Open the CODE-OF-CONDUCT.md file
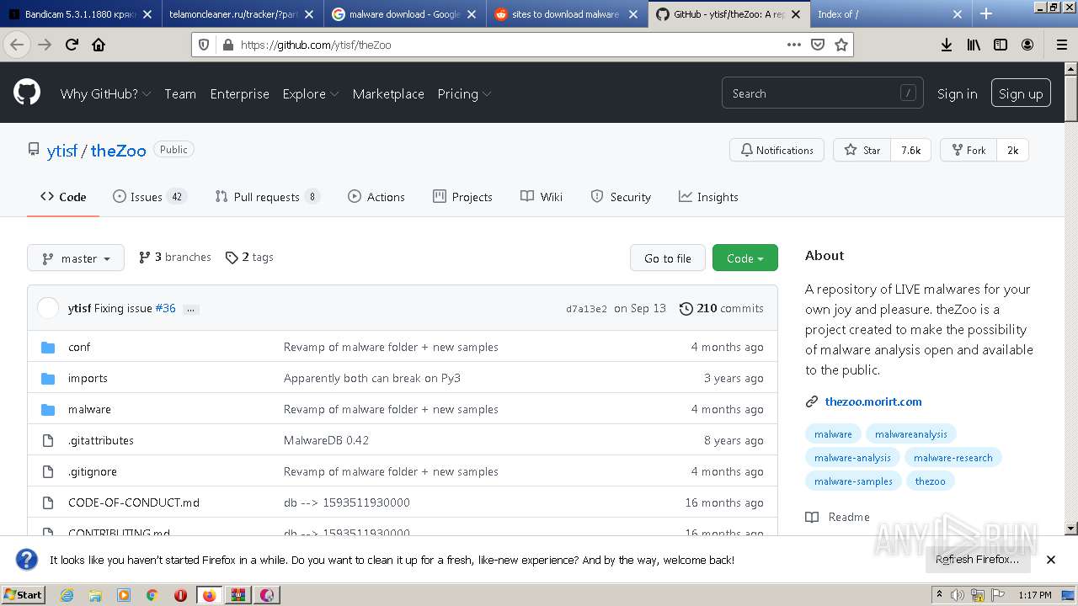The image size is (1078, 606). click(134, 502)
